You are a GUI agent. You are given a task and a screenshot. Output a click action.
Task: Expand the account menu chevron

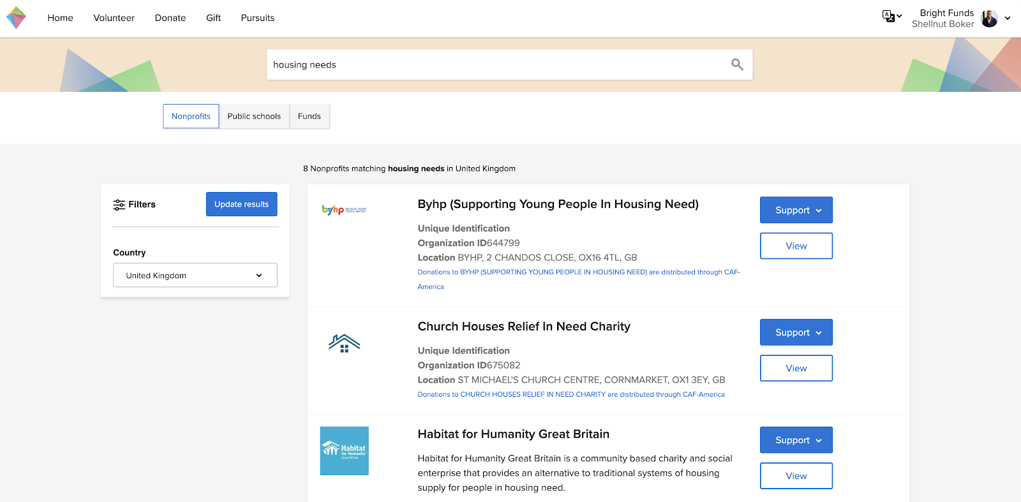[x=1008, y=18]
